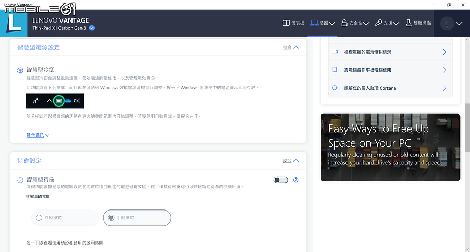Select the 手動模式 radio button
This screenshot has width=470, height=252.
pos(111,218)
